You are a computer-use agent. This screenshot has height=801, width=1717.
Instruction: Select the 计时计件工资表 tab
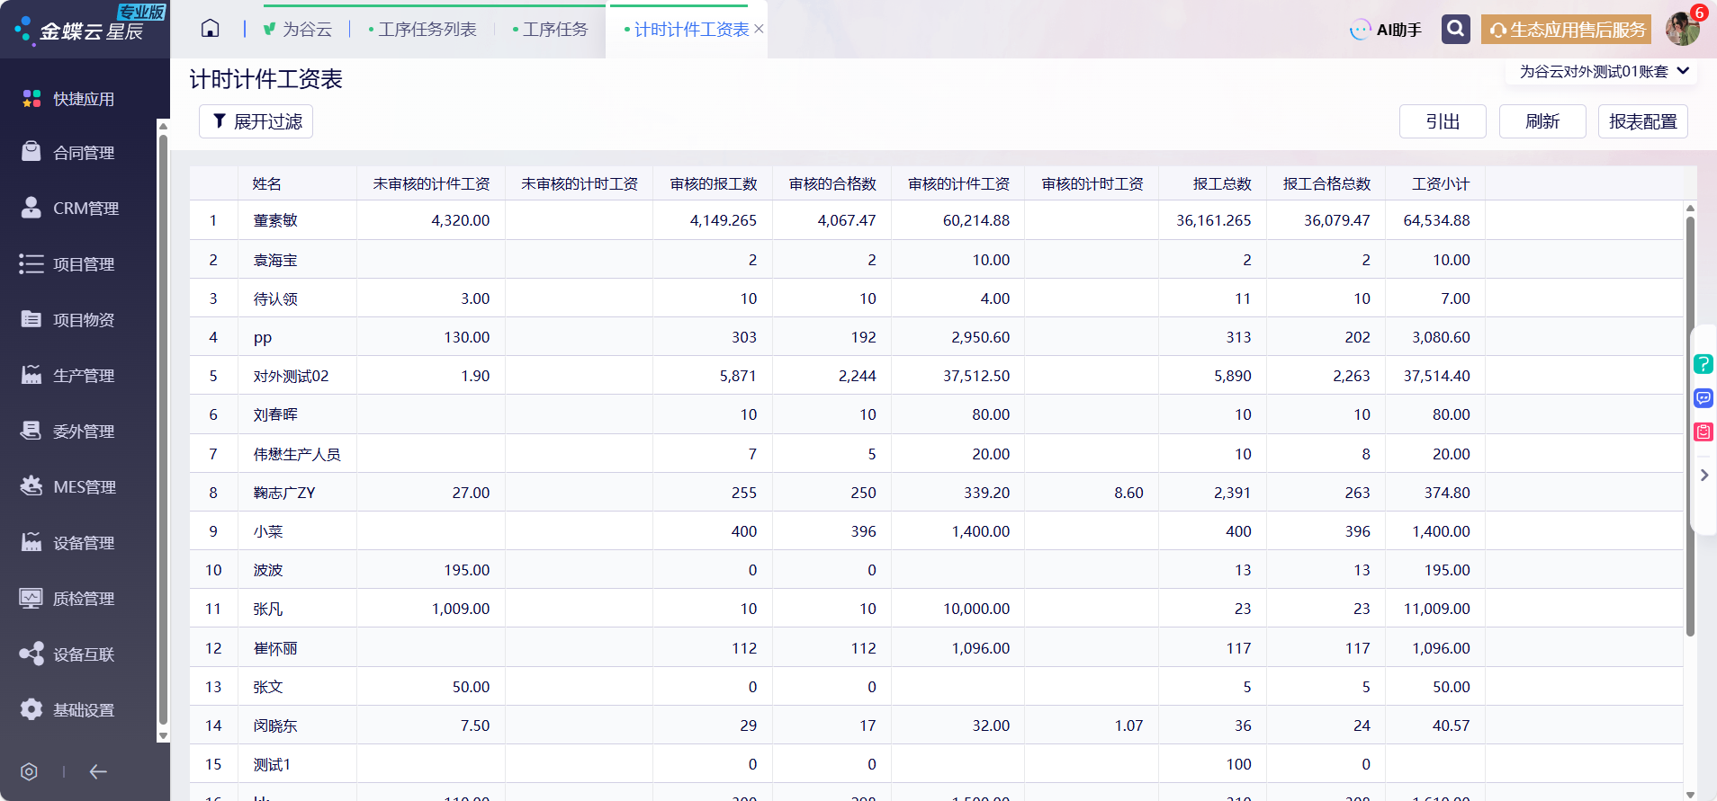tap(687, 29)
